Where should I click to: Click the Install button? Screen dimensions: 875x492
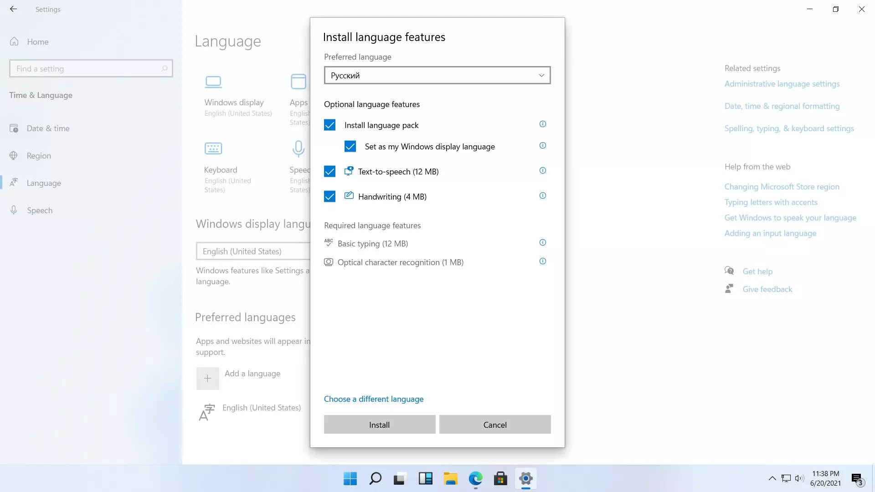pyautogui.click(x=379, y=425)
